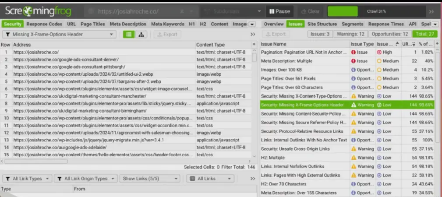Open the H1 tab
The height and width of the screenshot is (197, 442).
192,24
